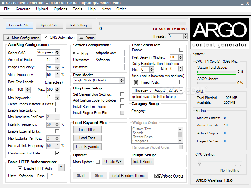Viewport: 251px width, 188px height.
Task: Toggle Create Pages Instead Of Posts checkbox
Action: (58, 104)
